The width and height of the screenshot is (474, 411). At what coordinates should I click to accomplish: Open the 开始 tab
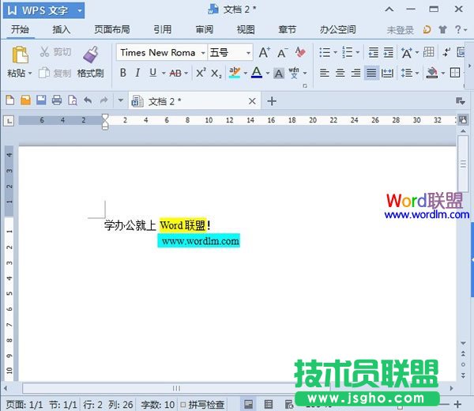click(21, 29)
